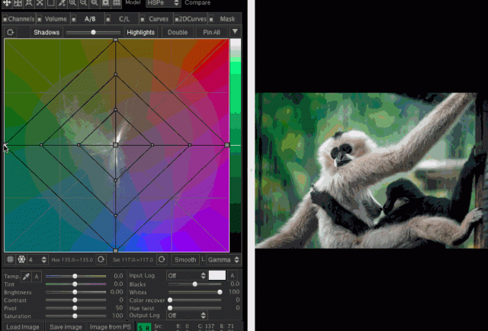Open the Mask tab

(227, 19)
